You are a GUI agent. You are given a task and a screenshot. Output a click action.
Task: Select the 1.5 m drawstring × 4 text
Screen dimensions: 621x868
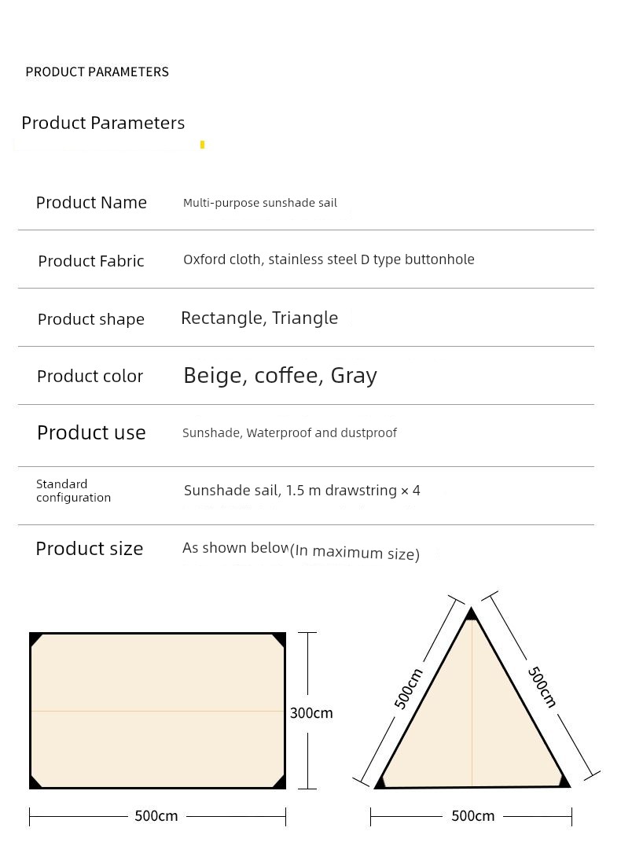(x=353, y=491)
